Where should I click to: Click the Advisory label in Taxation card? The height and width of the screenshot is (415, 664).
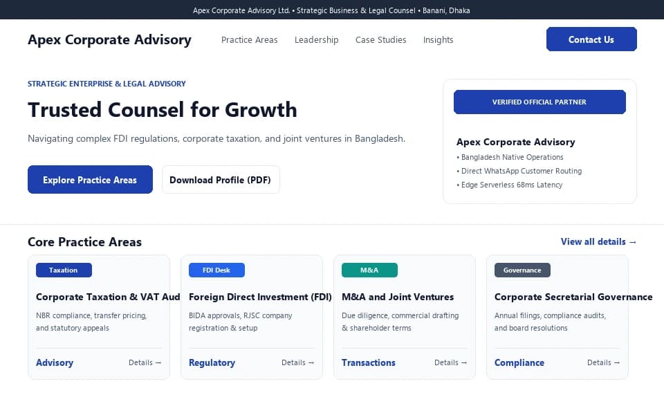coord(55,363)
